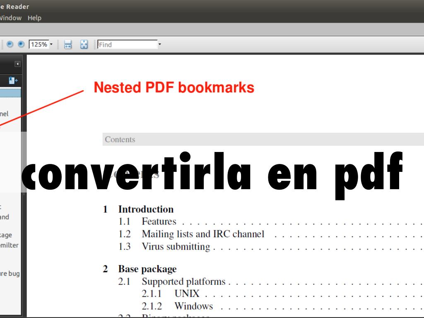This screenshot has height=318, width=424.
Task: Select the fit width page icon
Action: pos(68,45)
